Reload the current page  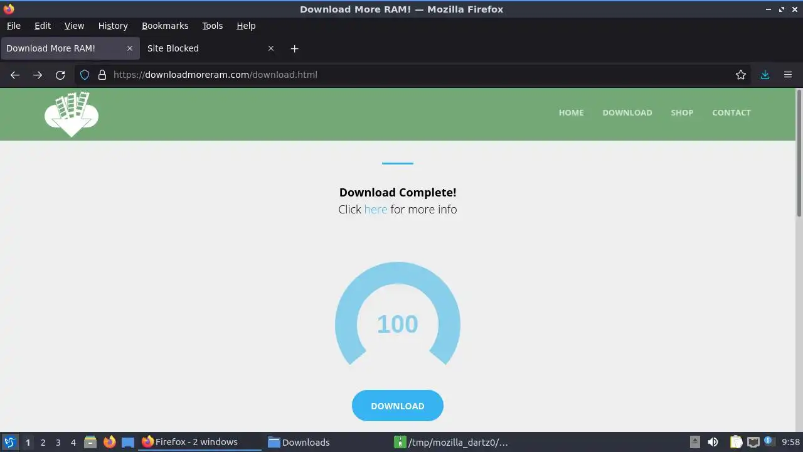point(60,75)
